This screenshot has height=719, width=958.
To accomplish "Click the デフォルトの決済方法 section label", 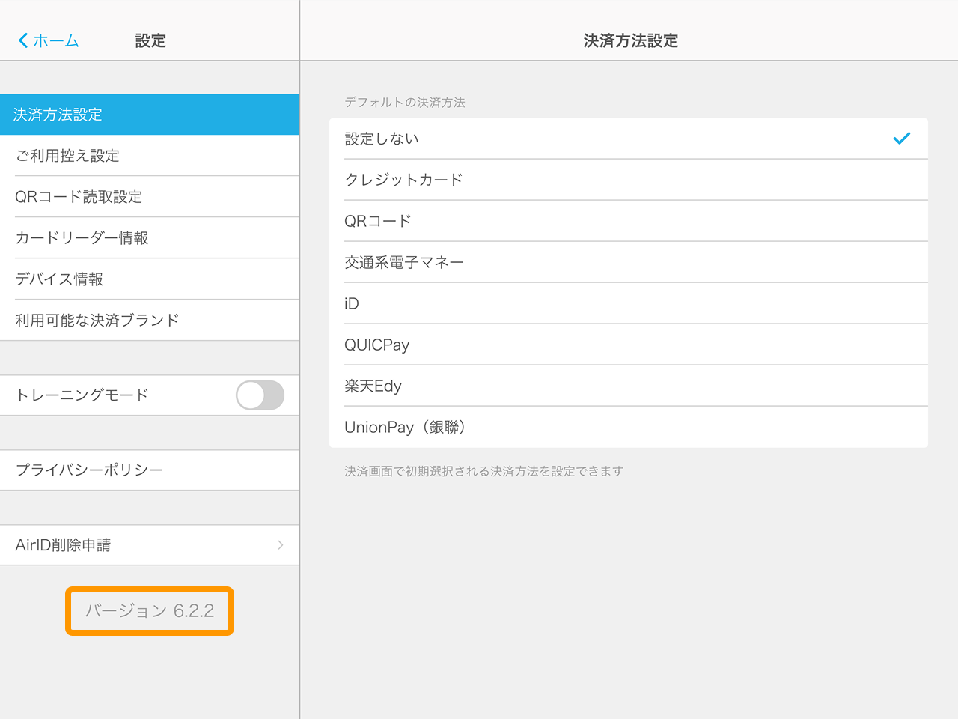I will [405, 103].
